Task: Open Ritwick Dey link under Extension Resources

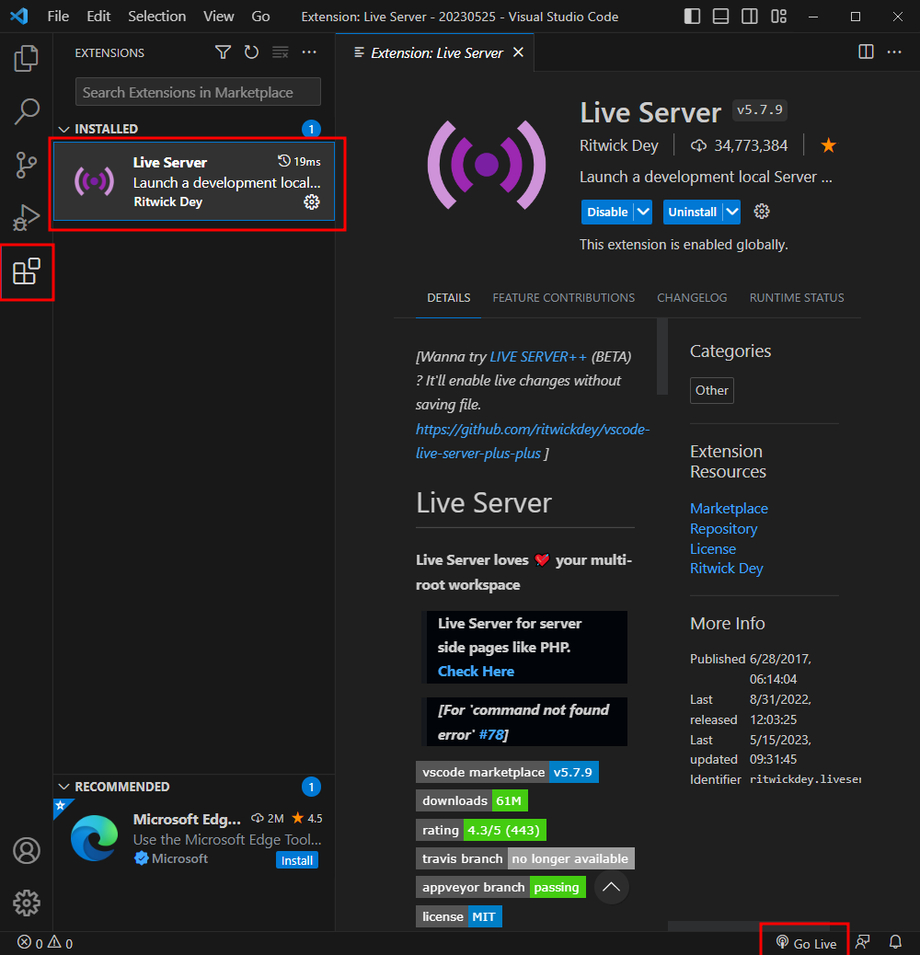Action: 726,569
